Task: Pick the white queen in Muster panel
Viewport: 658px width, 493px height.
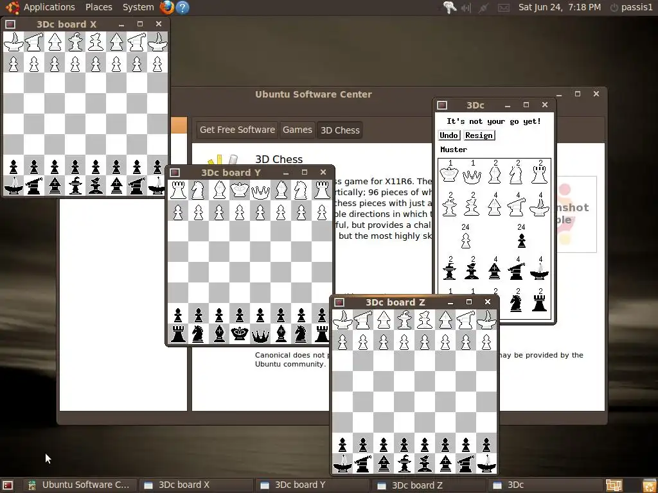Action: (x=472, y=177)
